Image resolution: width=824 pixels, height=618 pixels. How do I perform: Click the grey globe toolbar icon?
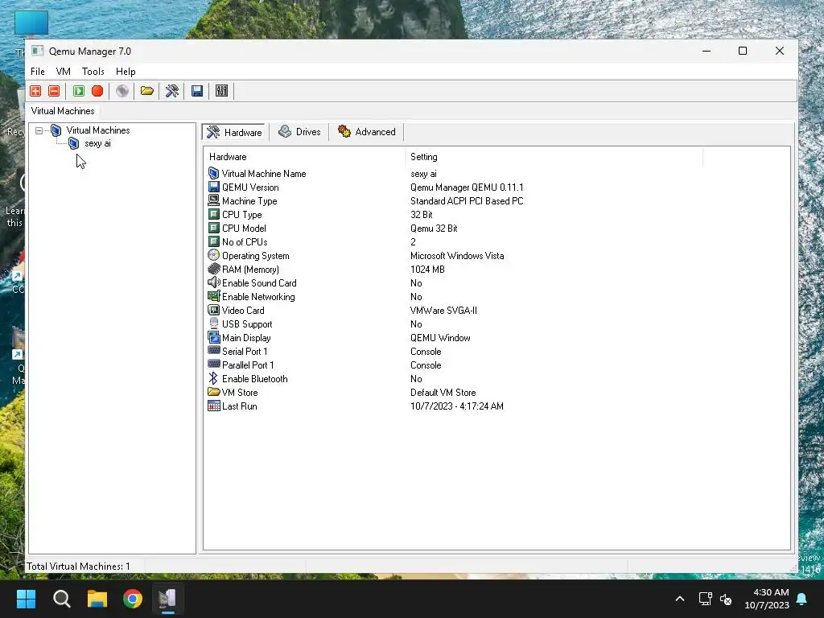tap(122, 91)
